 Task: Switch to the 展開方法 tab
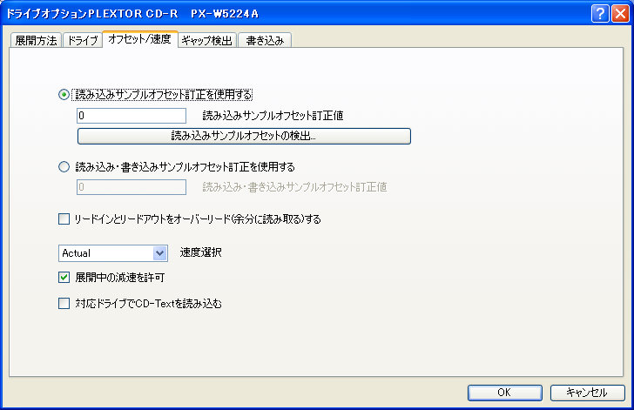(36, 40)
